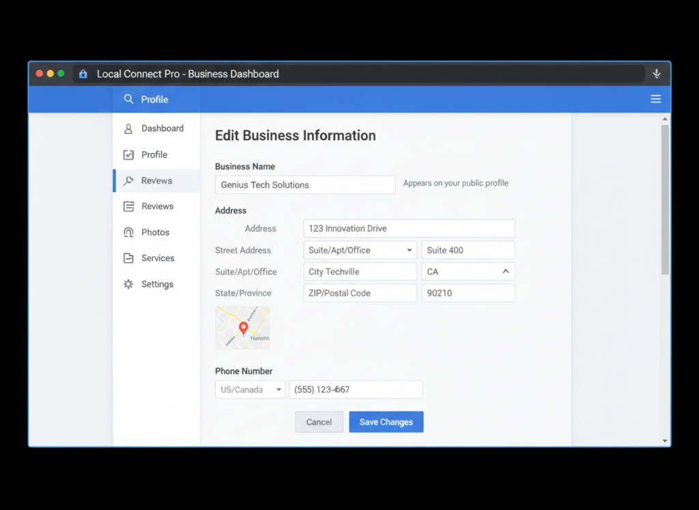Screen dimensions: 699x510
Task: Open the Photos camera icon
Action: tap(129, 232)
